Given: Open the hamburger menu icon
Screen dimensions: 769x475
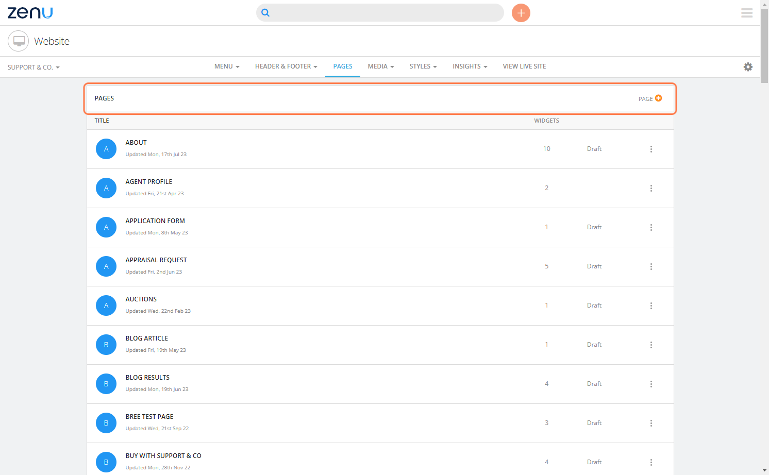Looking at the screenshot, I should (x=747, y=13).
